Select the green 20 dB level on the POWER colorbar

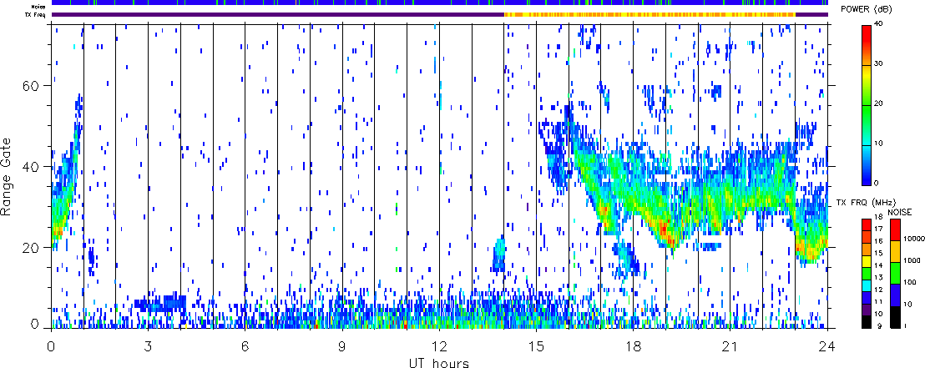coord(868,103)
